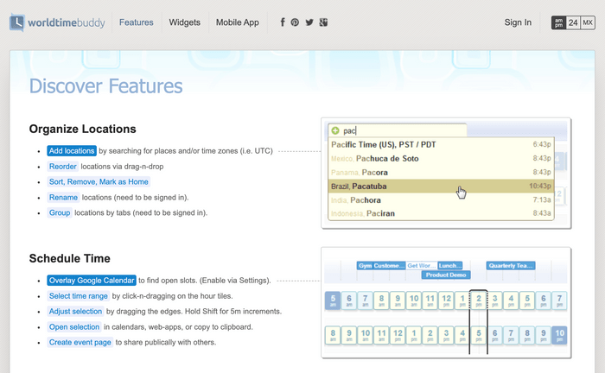Select the Overlay Google Calendar link
The width and height of the screenshot is (605, 373).
coord(92,280)
